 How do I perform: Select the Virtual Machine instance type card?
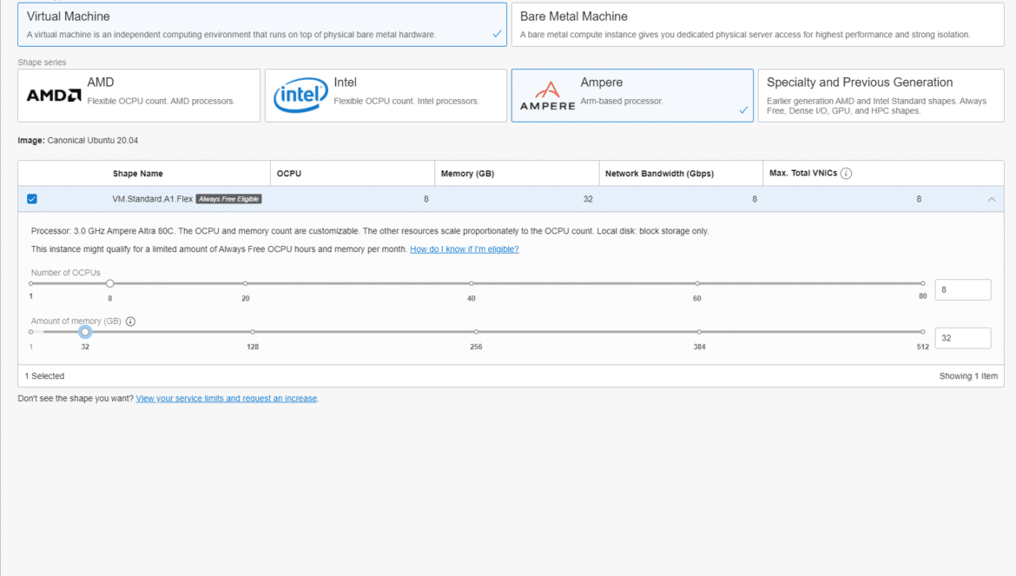[x=261, y=24]
